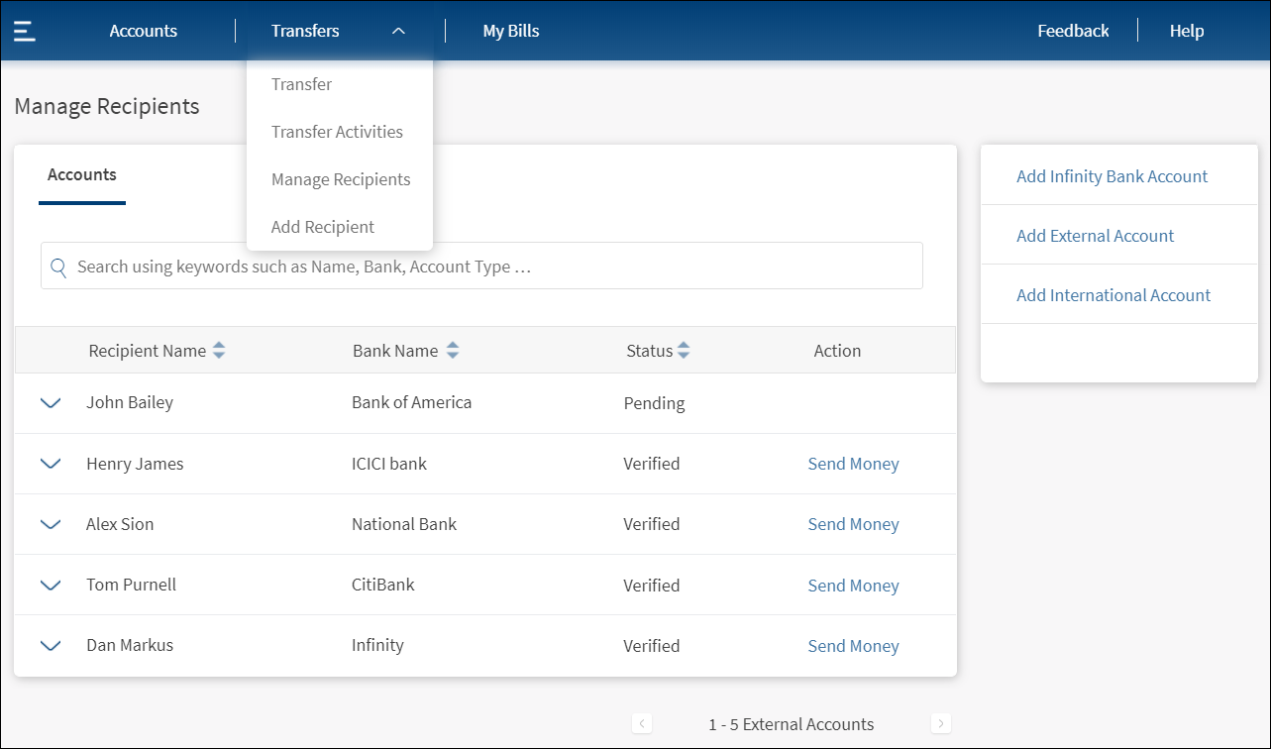Viewport: 1271px width, 749px height.
Task: Send money to Alex Sion
Action: (853, 524)
